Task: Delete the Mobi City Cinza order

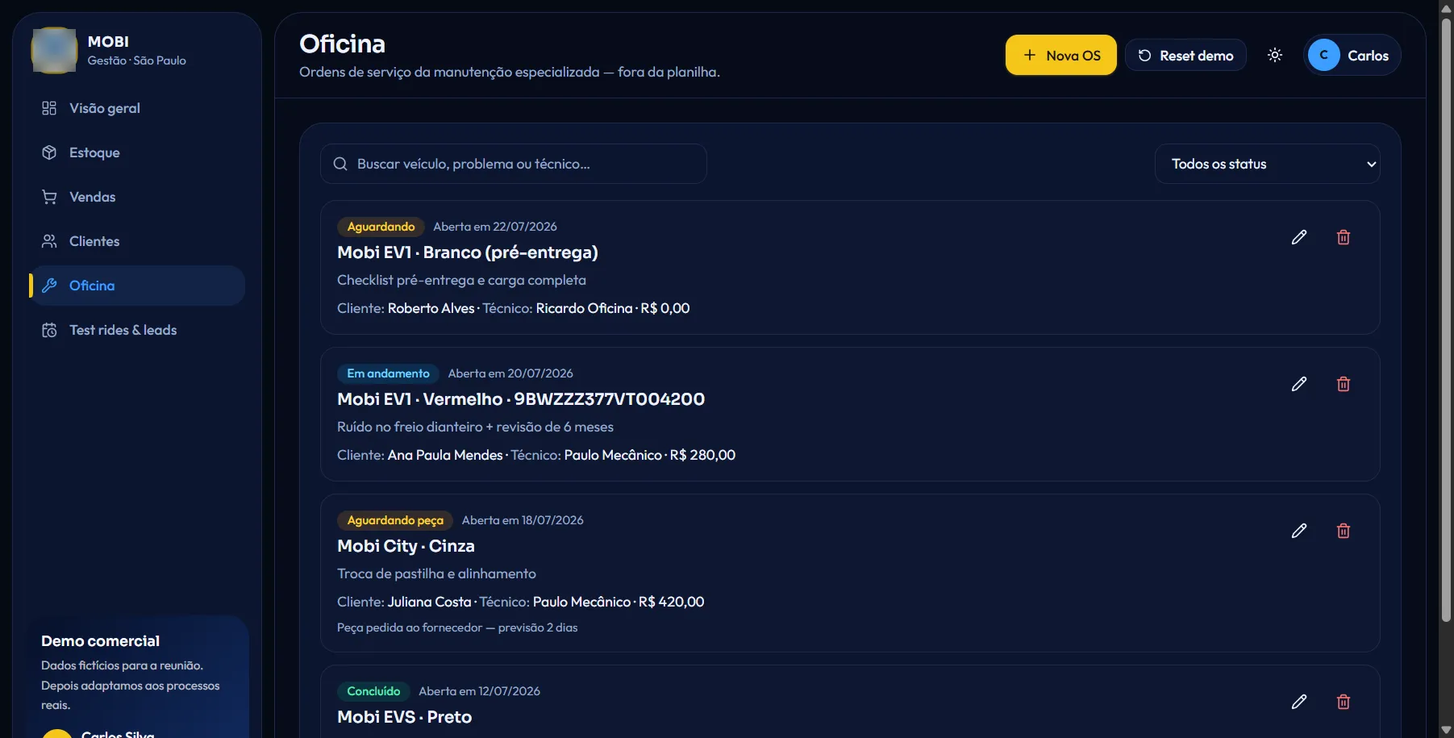Action: point(1344,531)
